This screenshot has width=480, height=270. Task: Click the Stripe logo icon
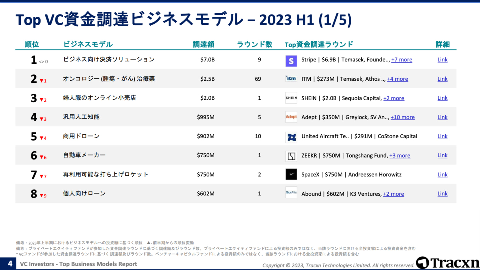291,61
